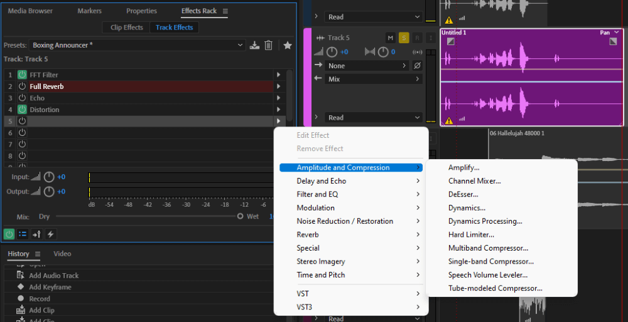Click the Output level knob
Viewport: 628px width, 322px height.
49,192
